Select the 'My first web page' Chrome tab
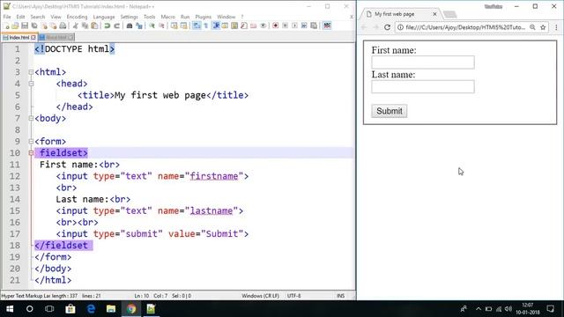Image resolution: width=564 pixels, height=317 pixels. coord(399,14)
